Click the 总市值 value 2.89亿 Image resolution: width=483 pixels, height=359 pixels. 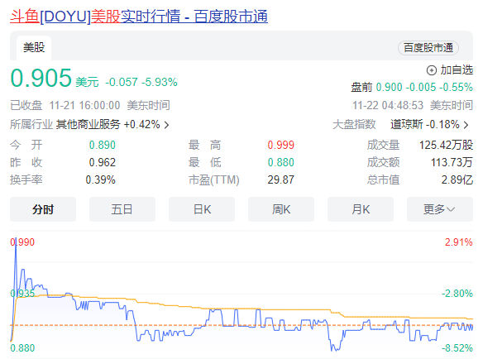tap(457, 179)
